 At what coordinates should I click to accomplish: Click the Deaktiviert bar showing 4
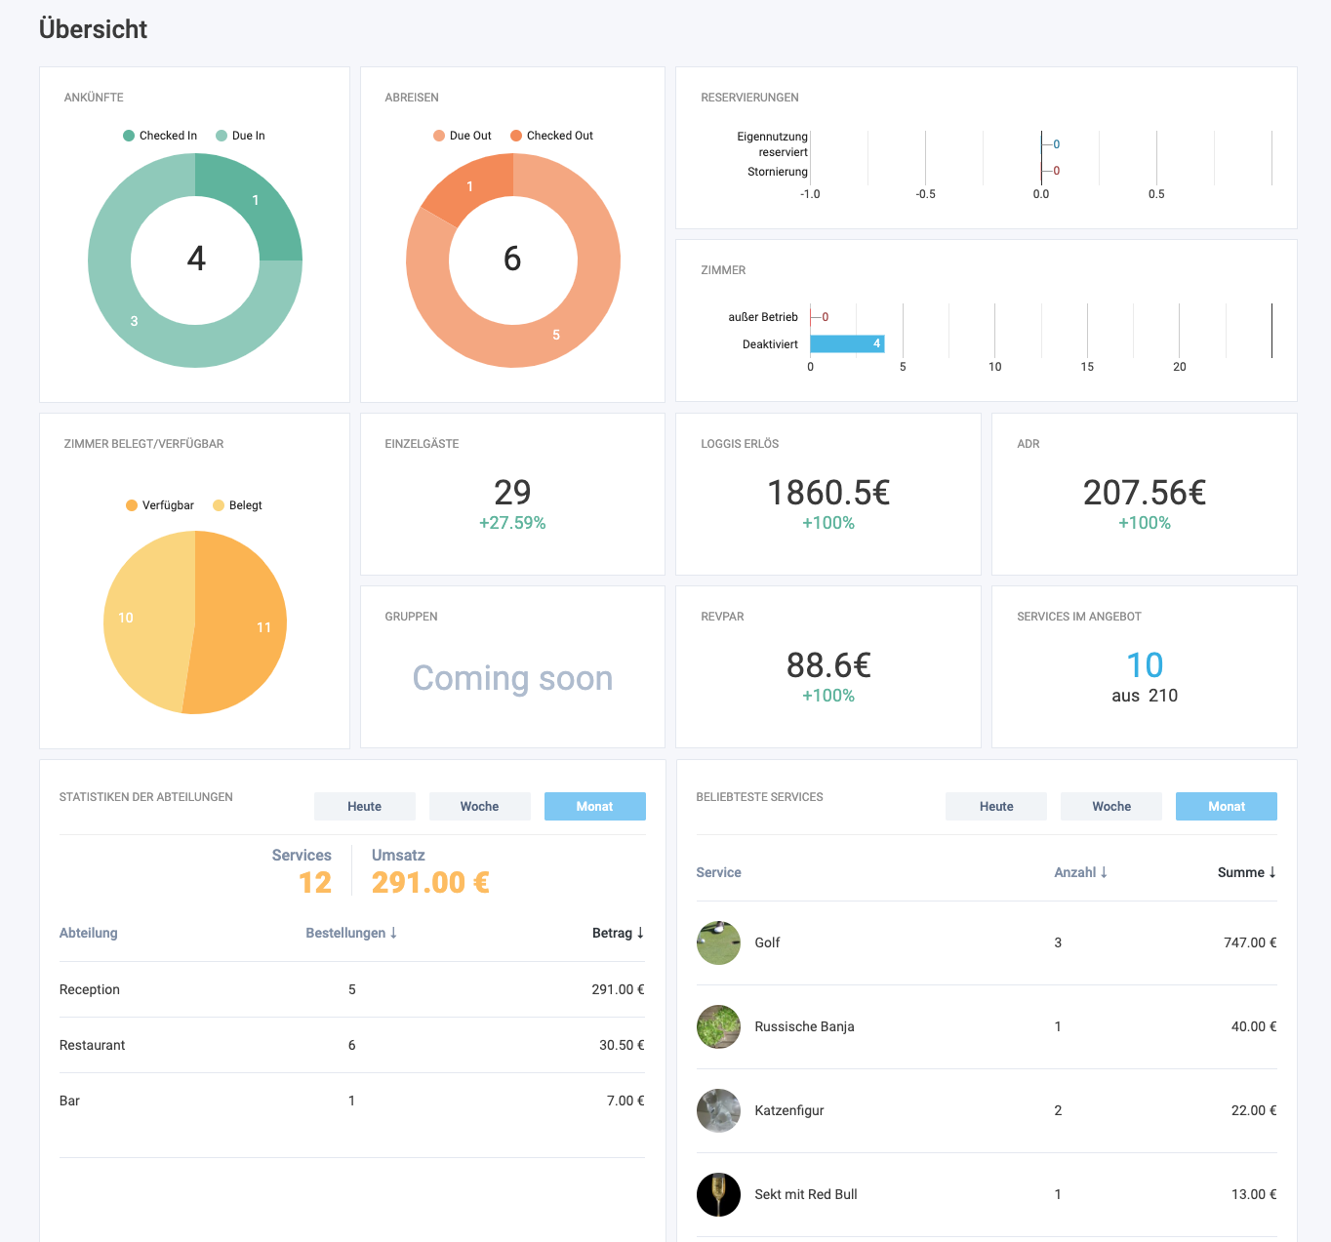[847, 343]
